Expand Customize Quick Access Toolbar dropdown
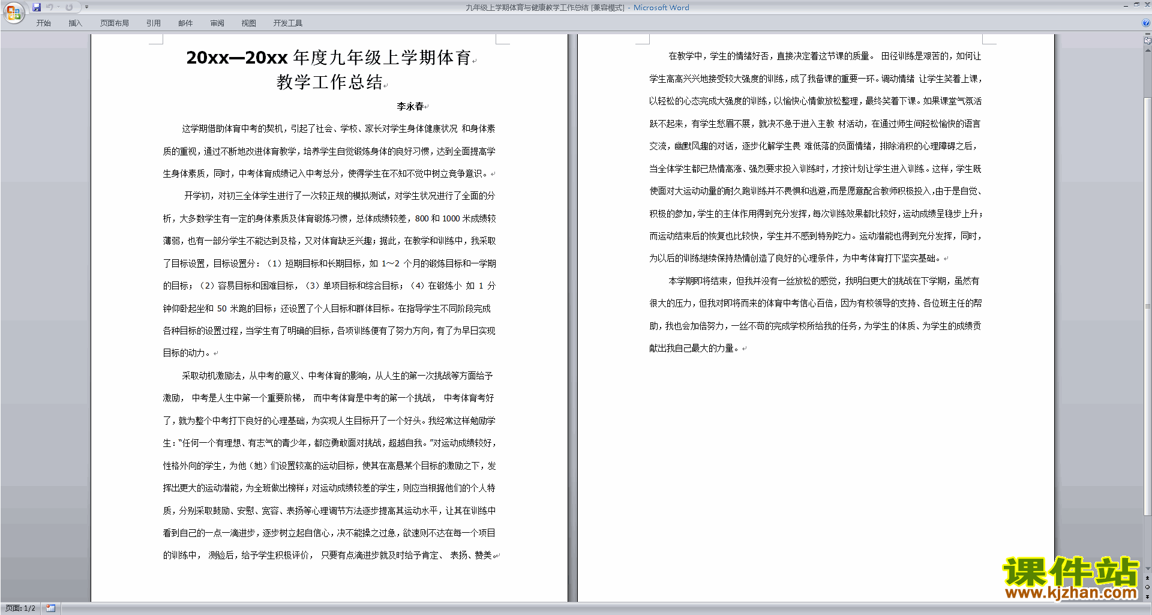The width and height of the screenshot is (1152, 615). click(86, 7)
